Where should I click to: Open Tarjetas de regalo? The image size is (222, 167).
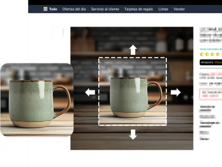(x=139, y=9)
